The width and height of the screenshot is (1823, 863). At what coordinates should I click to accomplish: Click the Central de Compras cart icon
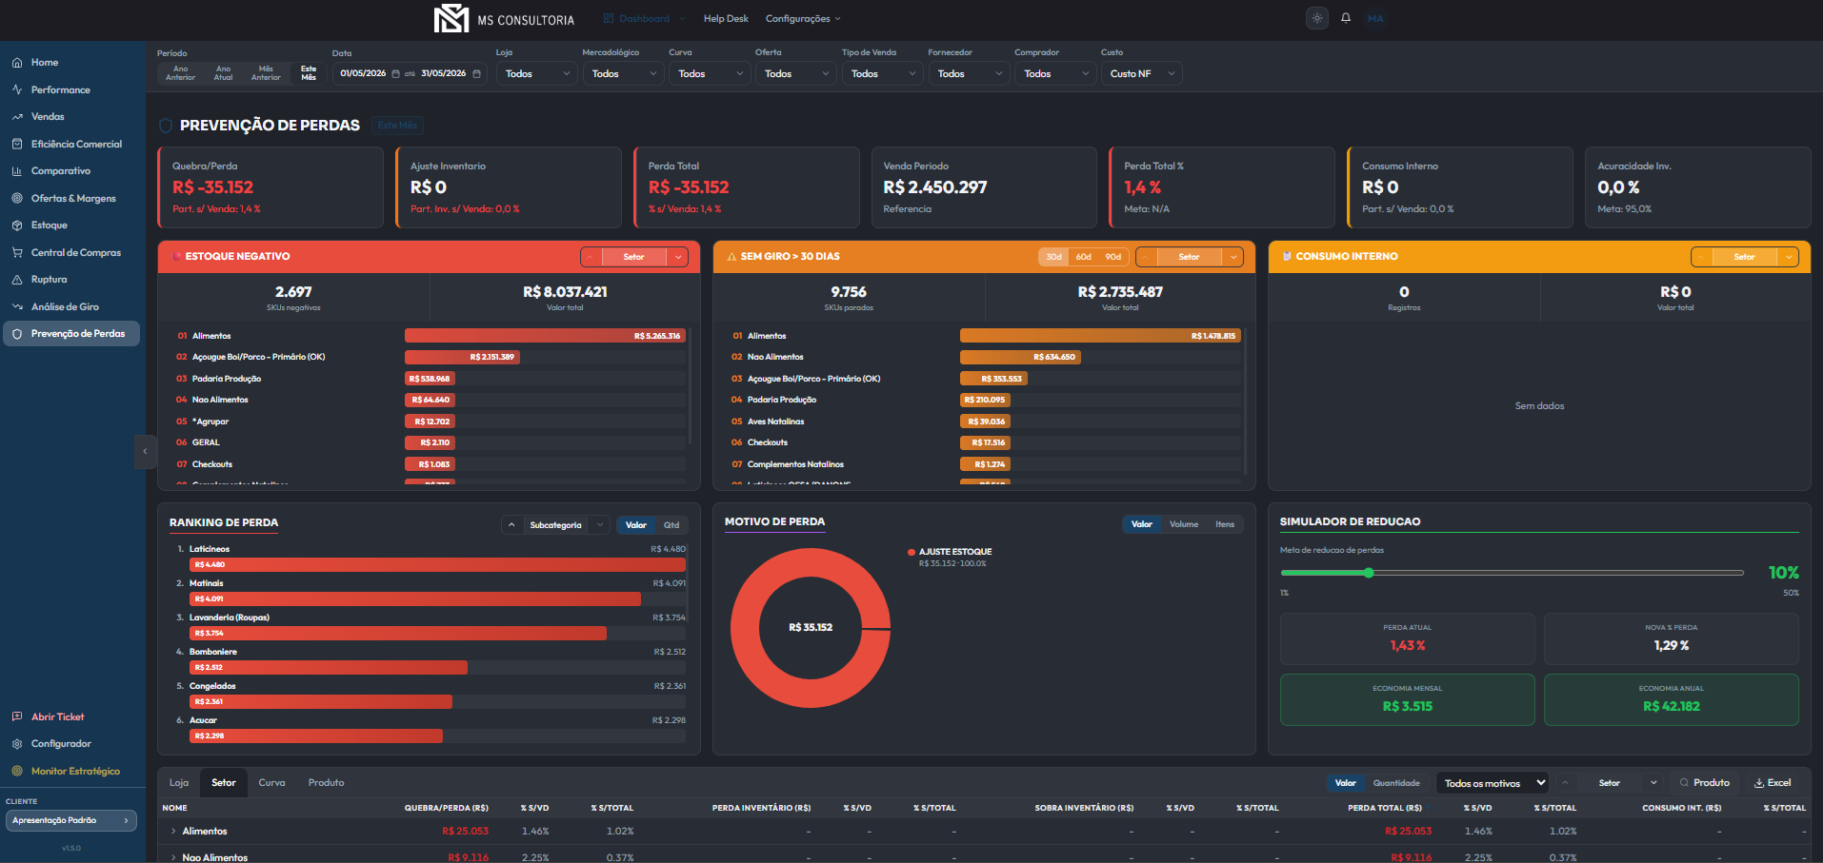17,253
